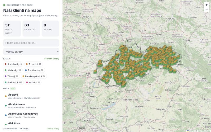Image resolution: width=211 pixels, height=132 pixels.
Task: Click the 63 okresov stat card
Action: pyautogui.click(x=31, y=29)
